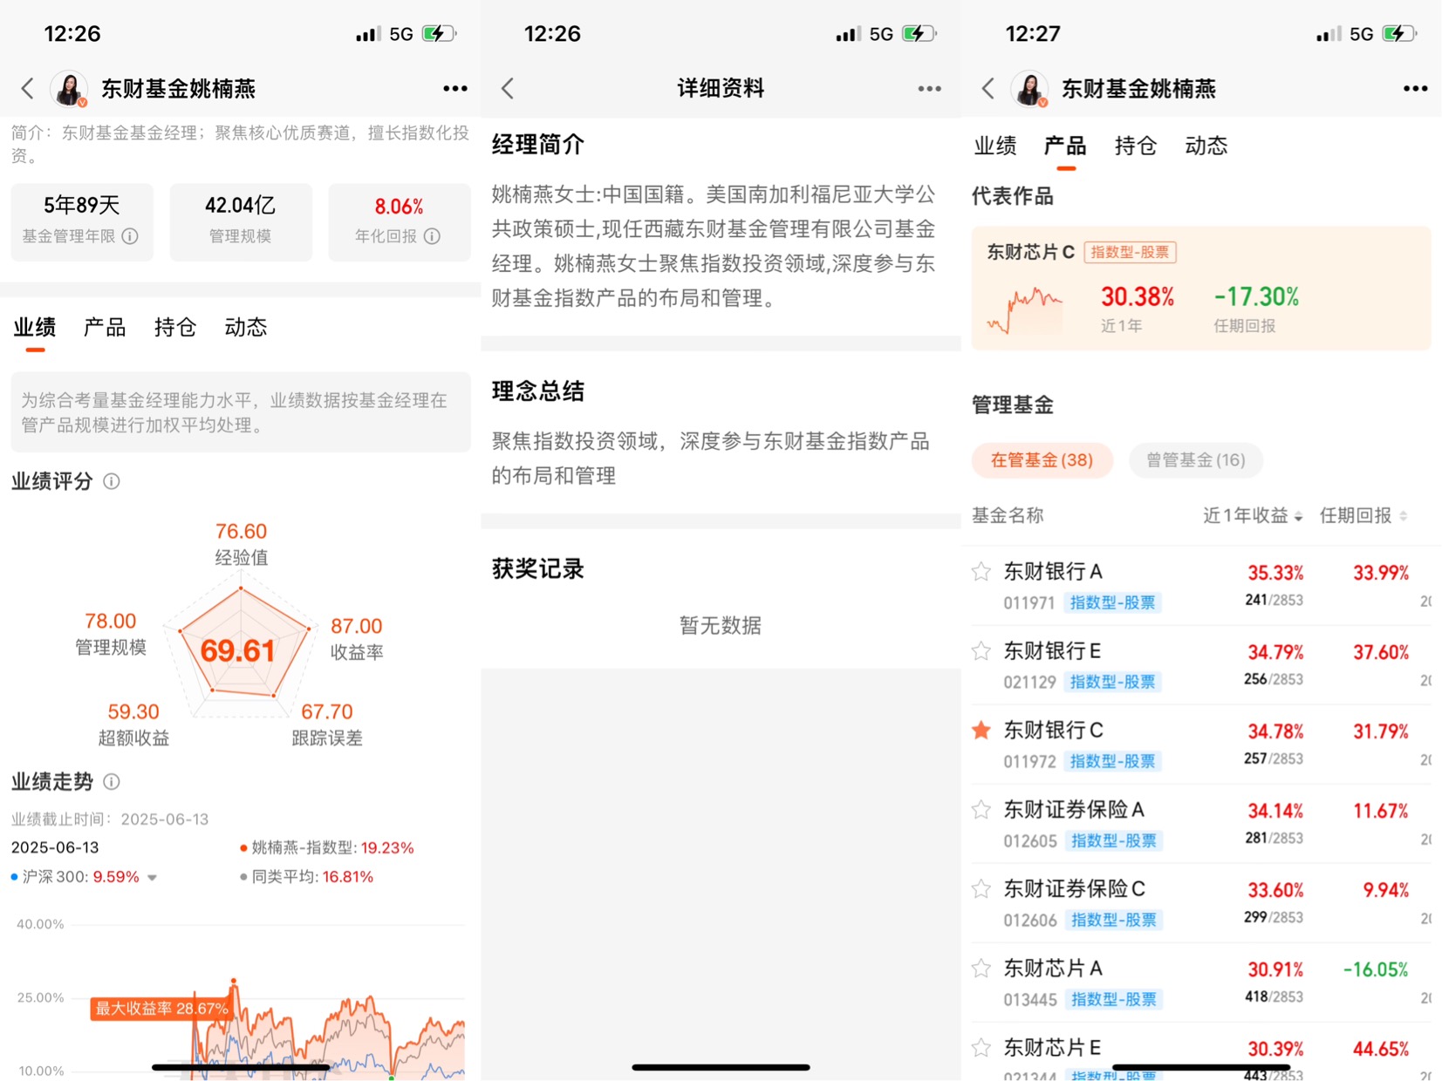1442x1081 pixels.
Task: Sort by 任期回报 column
Action: click(1363, 515)
